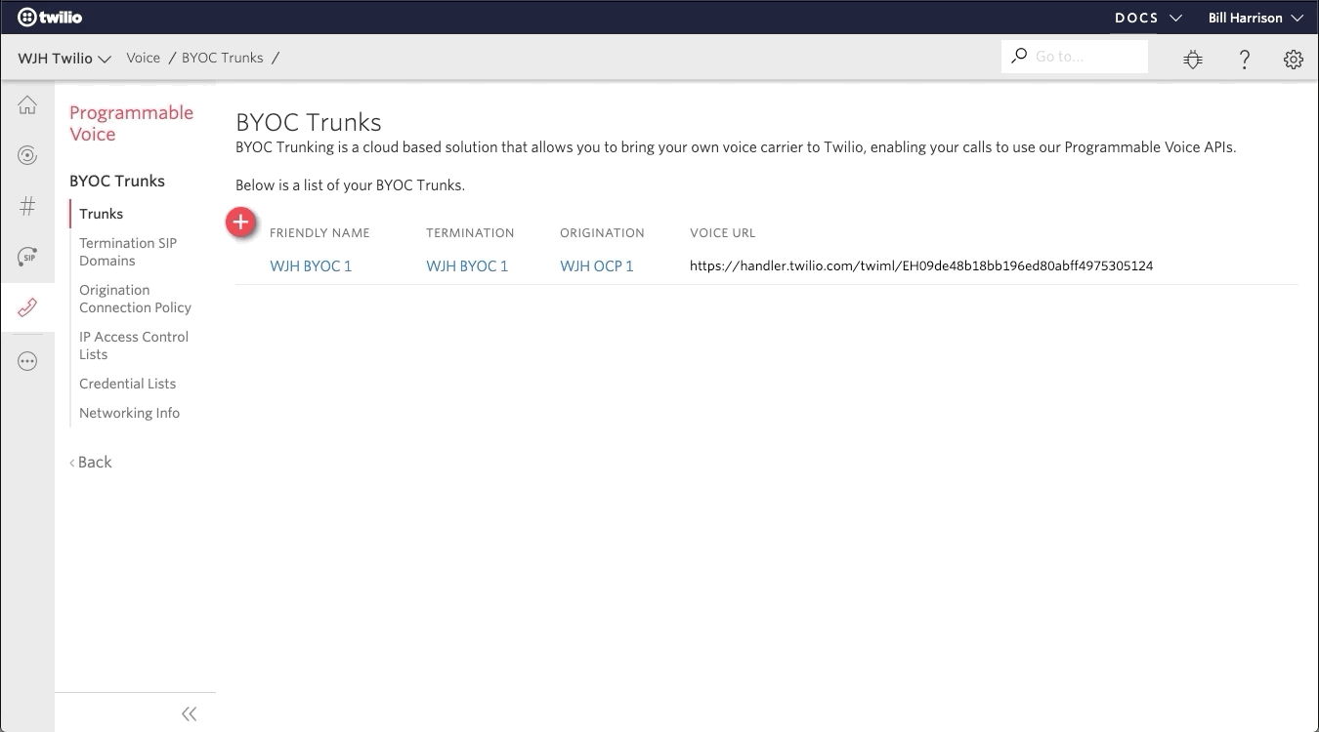Click the BYOC Trunks breadcrumb
Image resolution: width=1319 pixels, height=732 pixels.
(x=223, y=58)
